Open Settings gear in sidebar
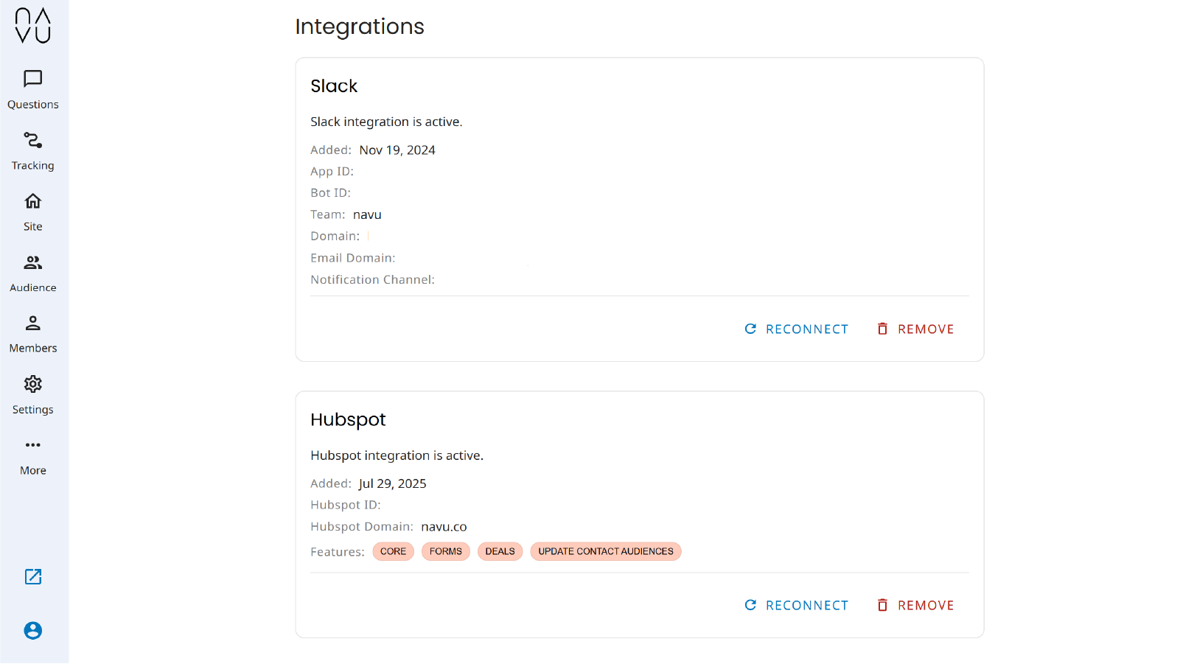The width and height of the screenshot is (1180, 664). 33,394
